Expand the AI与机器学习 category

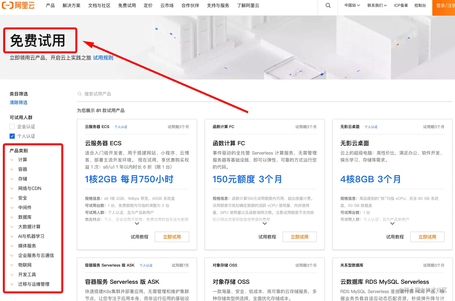(12, 236)
